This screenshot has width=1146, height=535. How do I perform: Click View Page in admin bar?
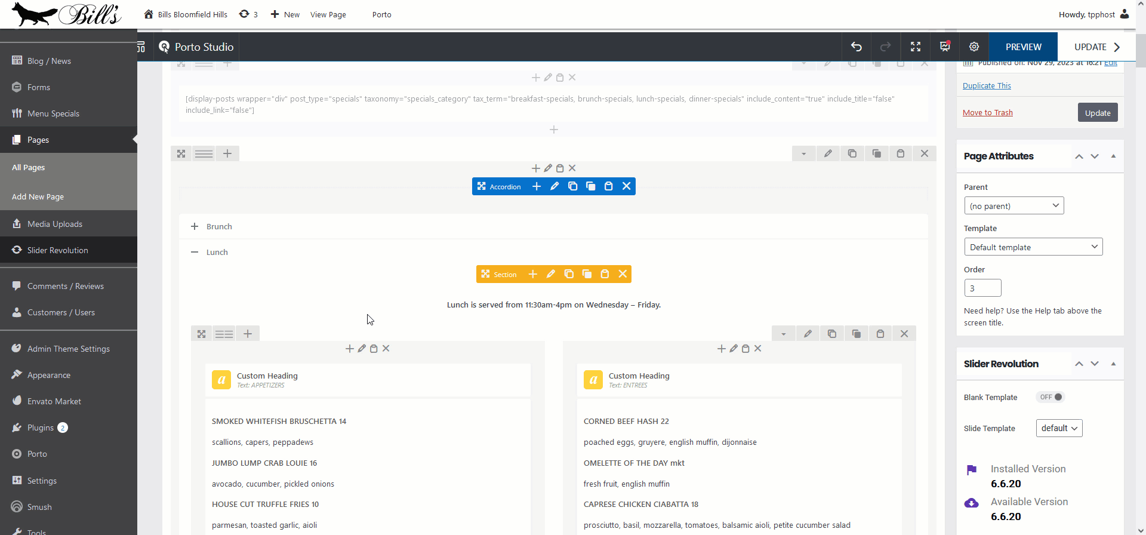click(328, 14)
